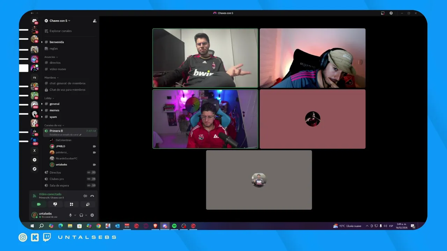Screen dimensions: 447x251
Task: Click untalsebs in voice channel list
Action: point(73,165)
